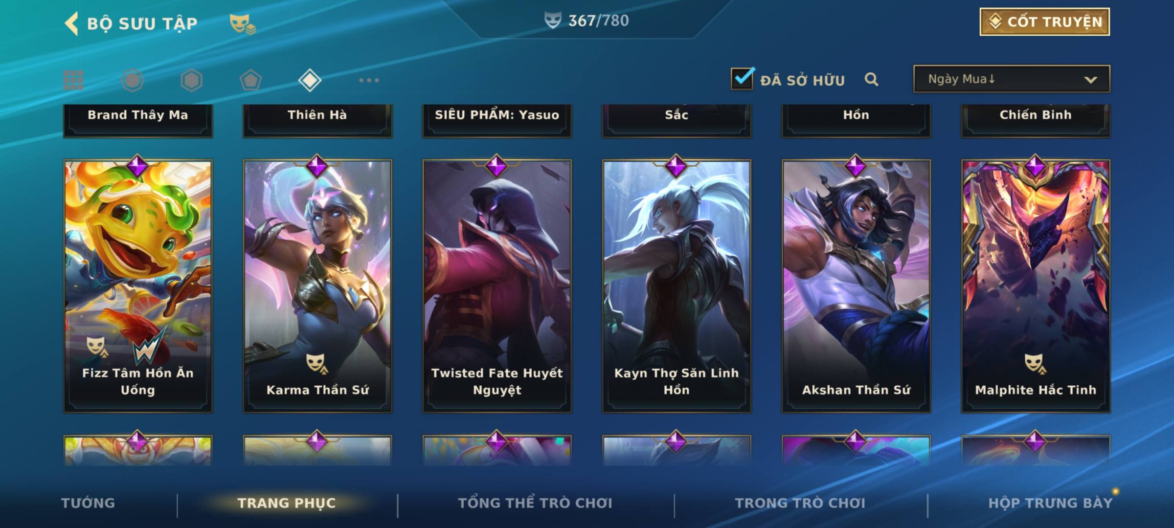Open the Ngày Mua sort dropdown
Image resolution: width=1174 pixels, height=528 pixels.
pos(1012,79)
